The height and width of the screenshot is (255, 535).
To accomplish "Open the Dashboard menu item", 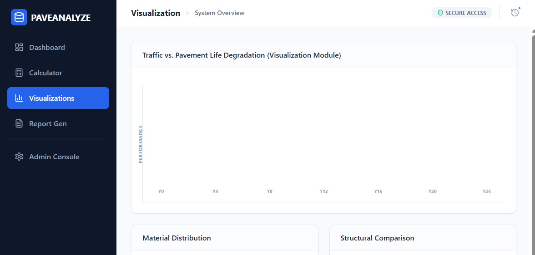I will click(x=58, y=47).
